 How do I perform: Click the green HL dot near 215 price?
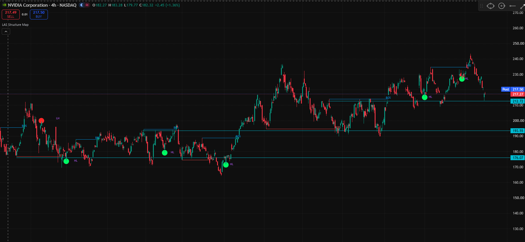425,97
